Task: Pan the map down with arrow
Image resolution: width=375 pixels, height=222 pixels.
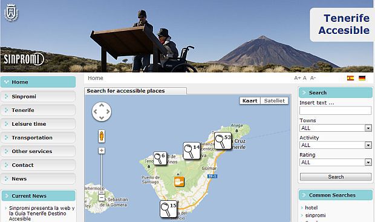Action: (x=102, y=118)
